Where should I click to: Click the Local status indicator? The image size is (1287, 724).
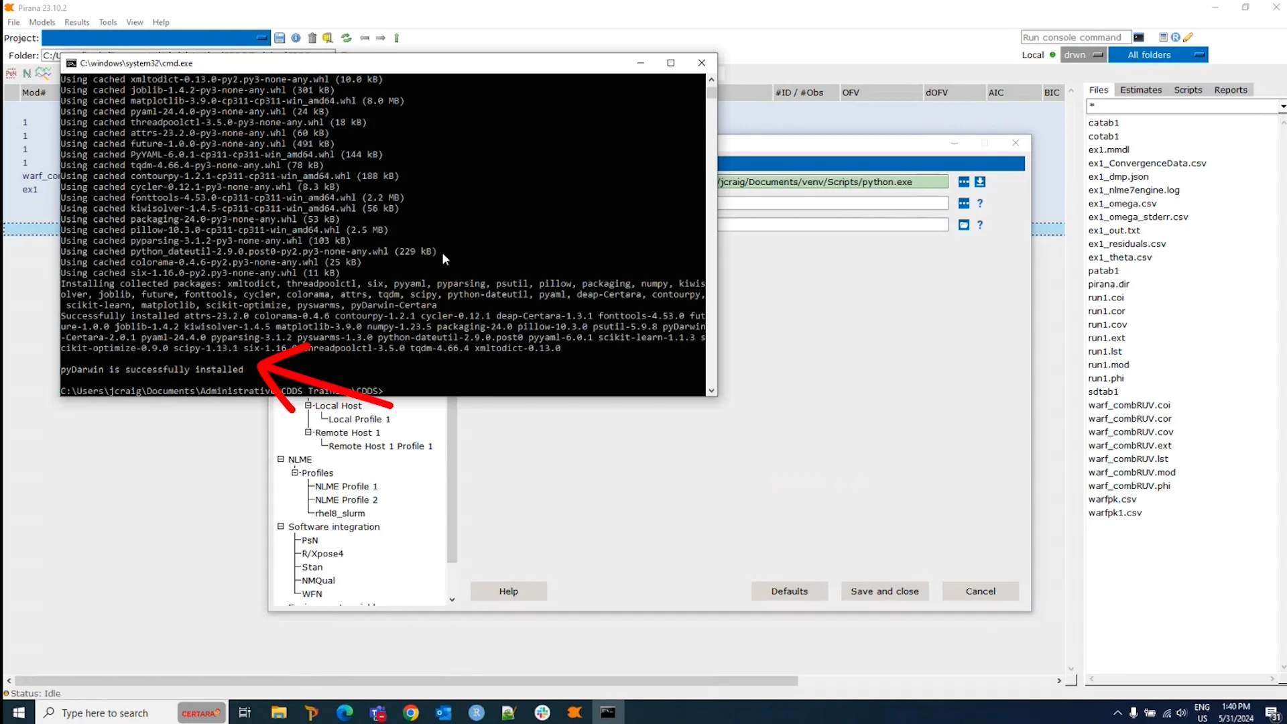pyautogui.click(x=1053, y=55)
